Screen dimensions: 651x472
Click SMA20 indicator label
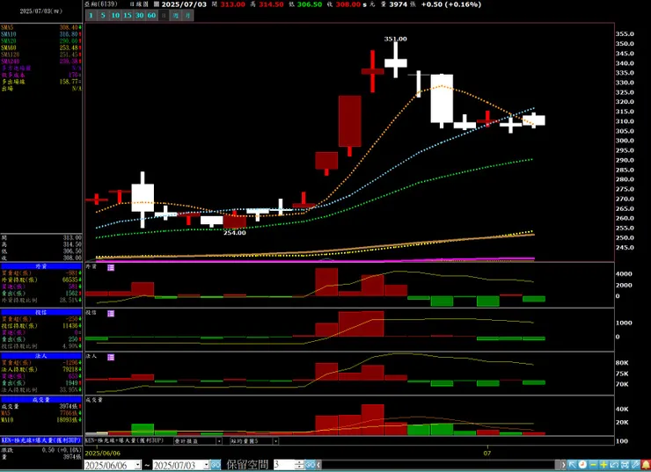tap(8, 41)
